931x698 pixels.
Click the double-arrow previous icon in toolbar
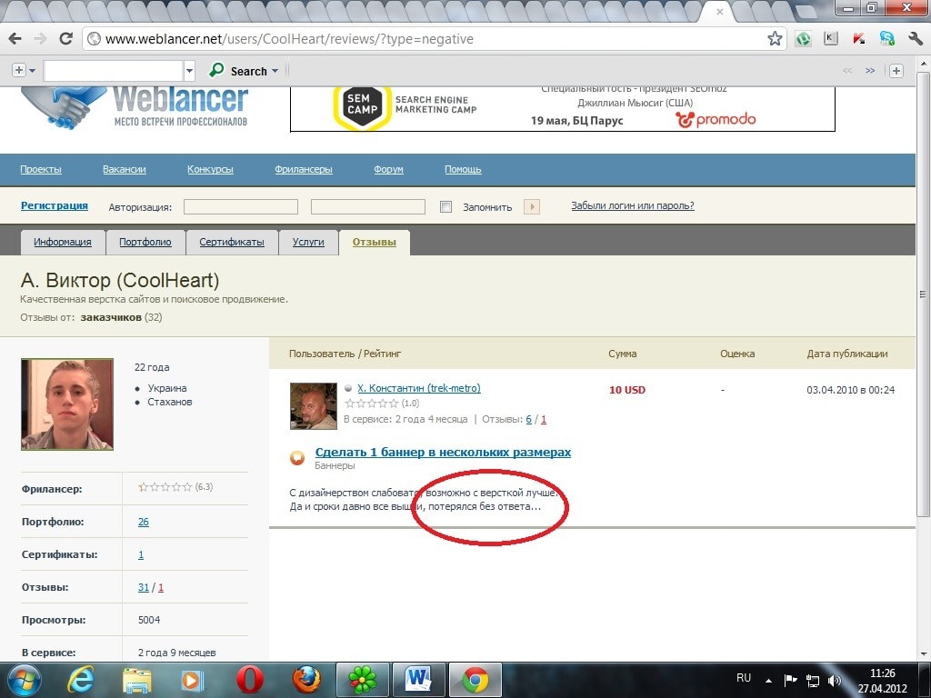click(x=847, y=71)
